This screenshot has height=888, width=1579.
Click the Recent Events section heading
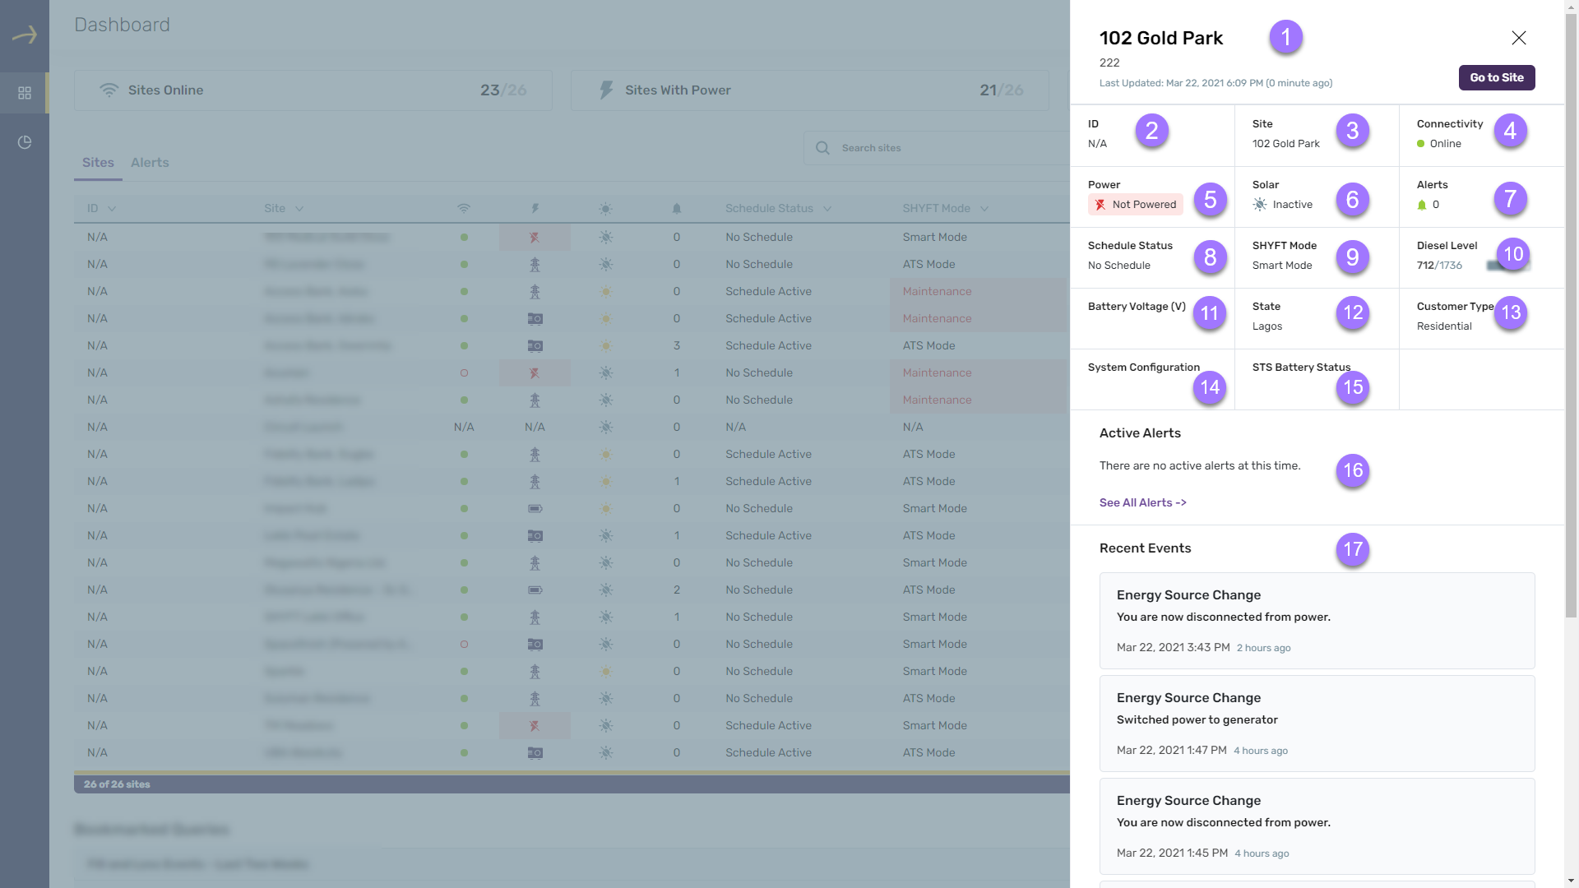tap(1145, 548)
